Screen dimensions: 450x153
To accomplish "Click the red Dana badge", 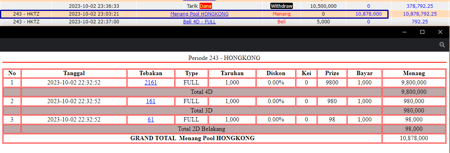I will point(206,6).
